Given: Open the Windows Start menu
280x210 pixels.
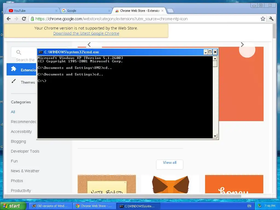Looking at the screenshot, I should pyautogui.click(x=13, y=206).
